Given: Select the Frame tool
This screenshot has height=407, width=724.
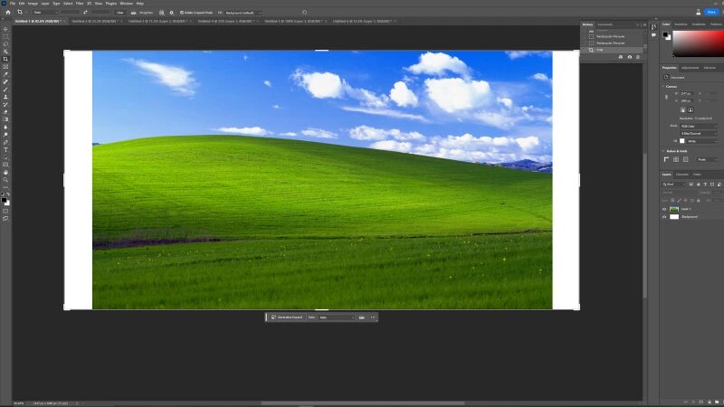Looking at the screenshot, I should click(5, 66).
